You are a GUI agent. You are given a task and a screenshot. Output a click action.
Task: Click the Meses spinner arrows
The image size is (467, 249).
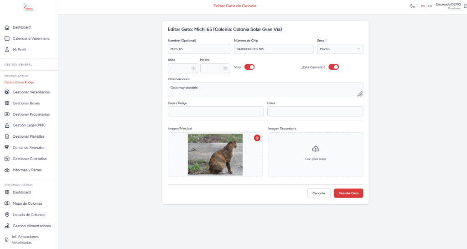tap(225, 68)
